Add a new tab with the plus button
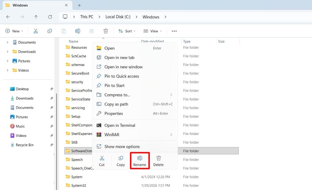The image size is (312, 190). tap(79, 6)
